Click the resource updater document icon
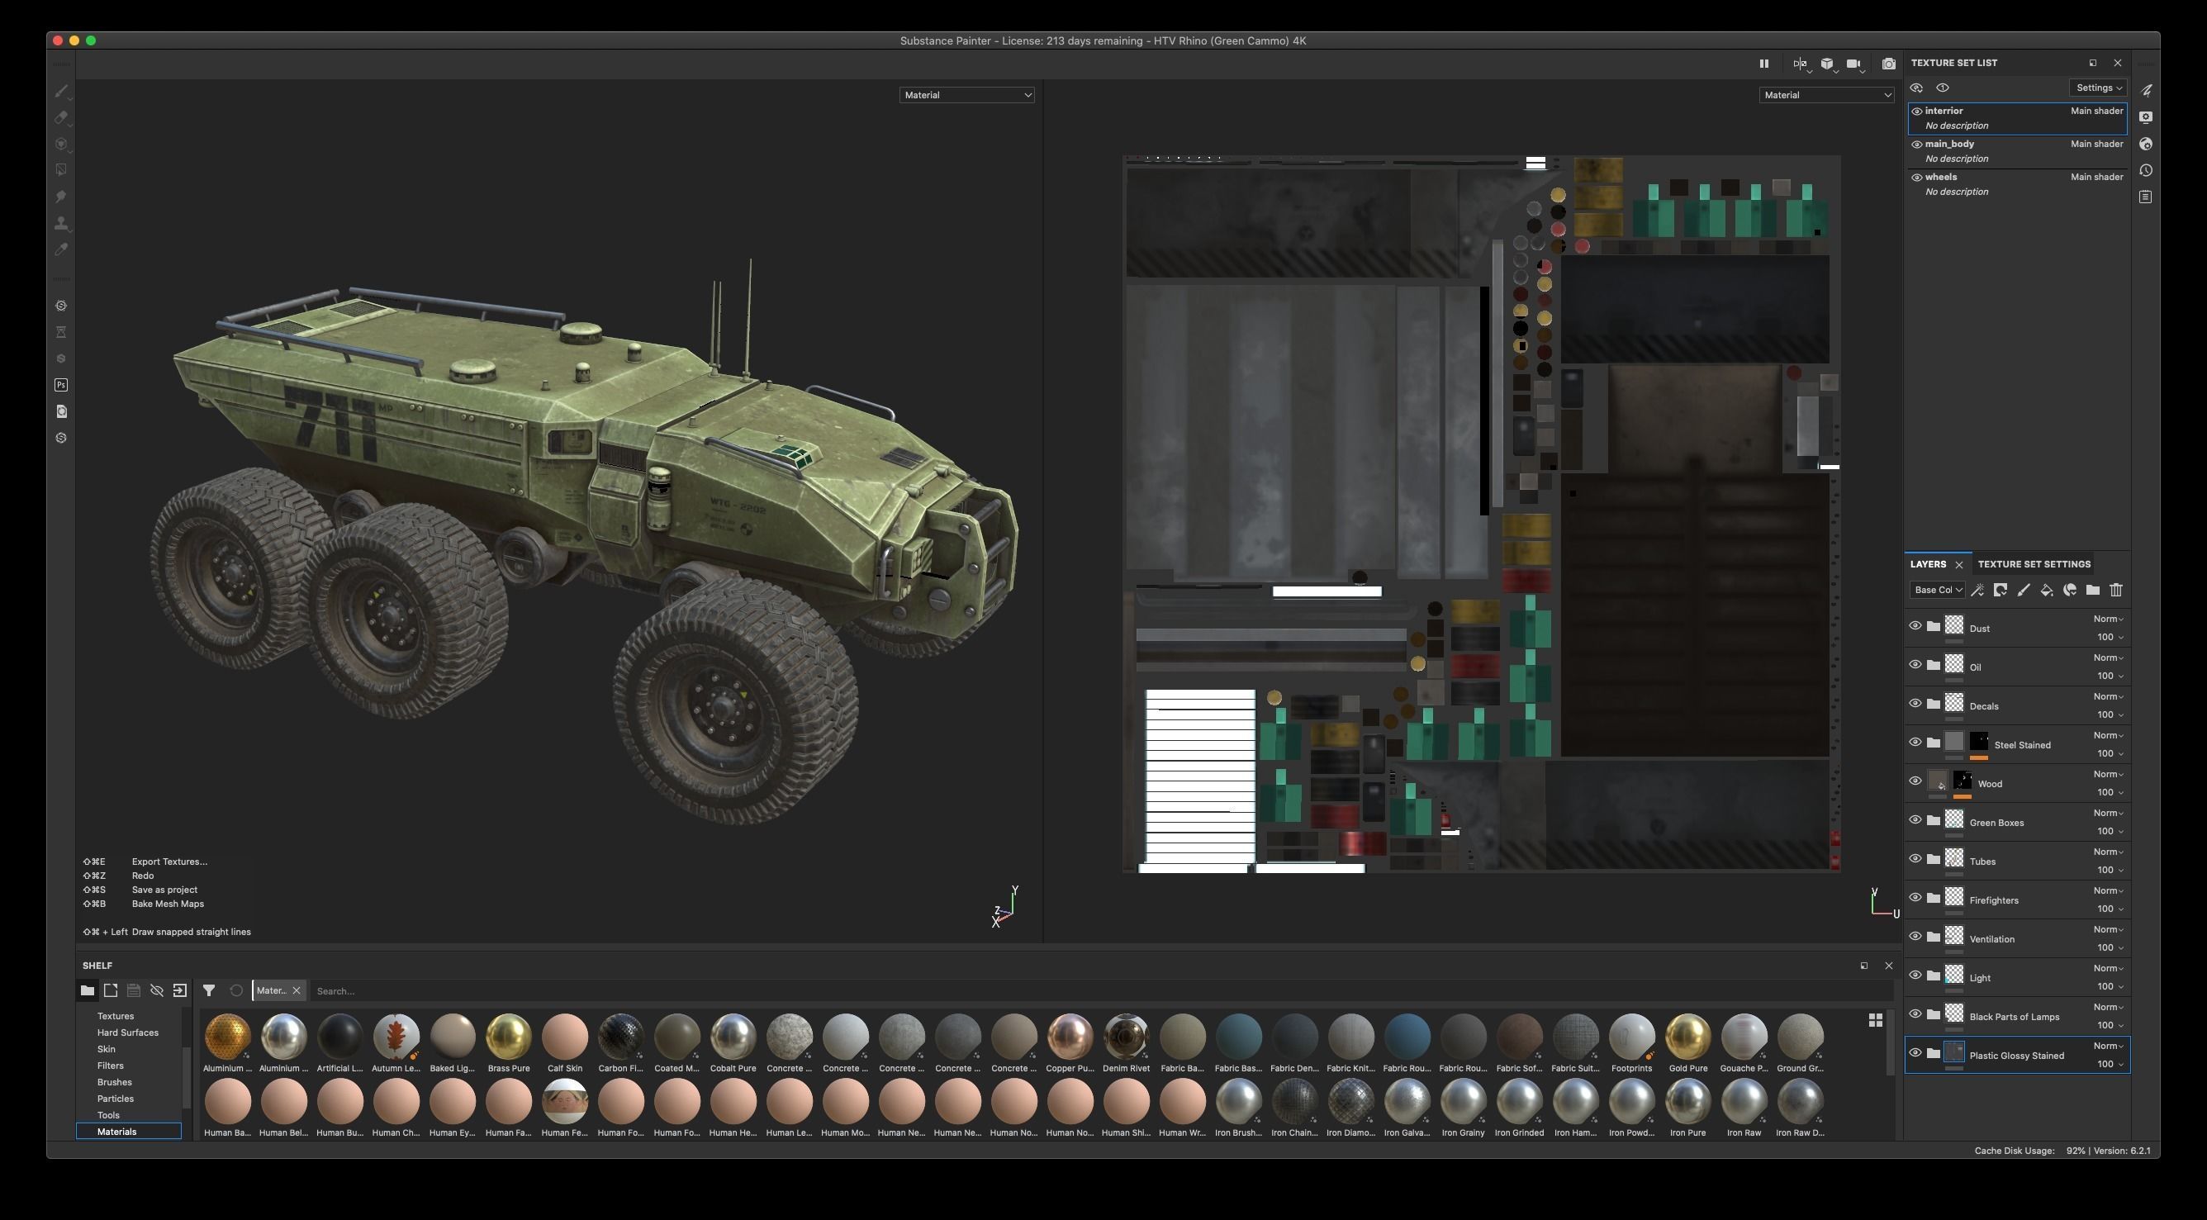The height and width of the screenshot is (1220, 2207). point(61,411)
